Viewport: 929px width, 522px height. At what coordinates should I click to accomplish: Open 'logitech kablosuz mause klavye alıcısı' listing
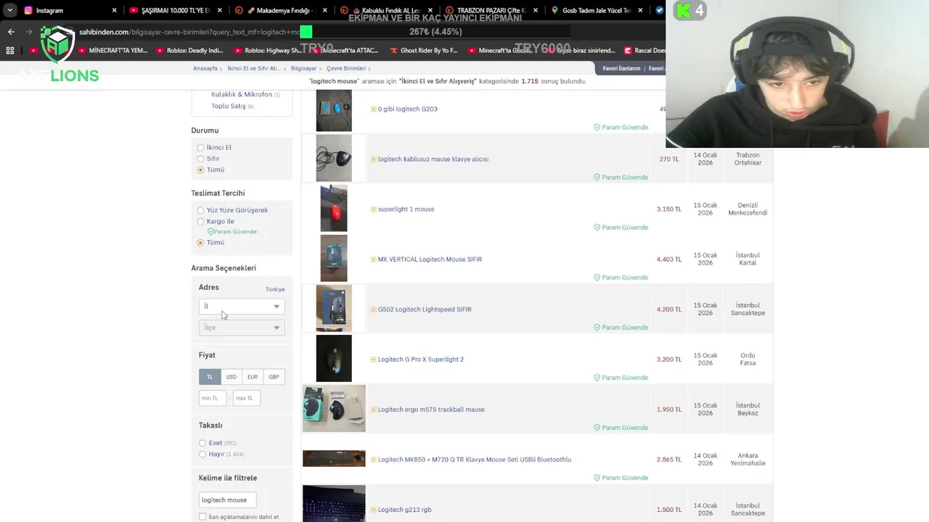(x=433, y=159)
